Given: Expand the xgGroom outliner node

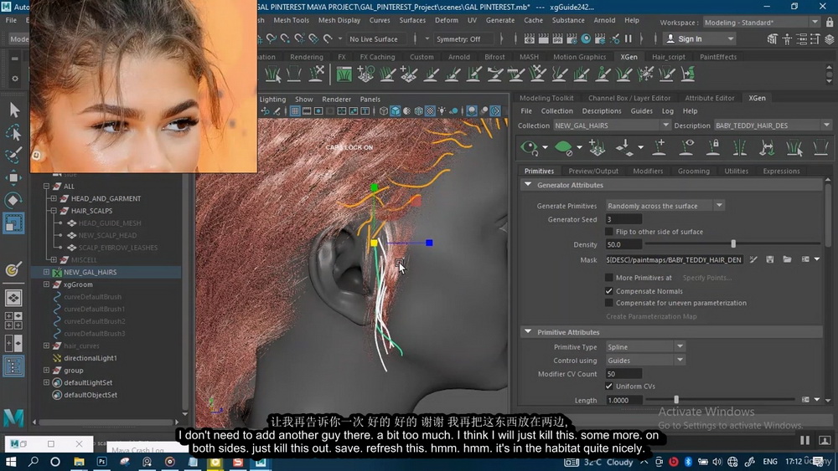Looking at the screenshot, I should [x=46, y=284].
